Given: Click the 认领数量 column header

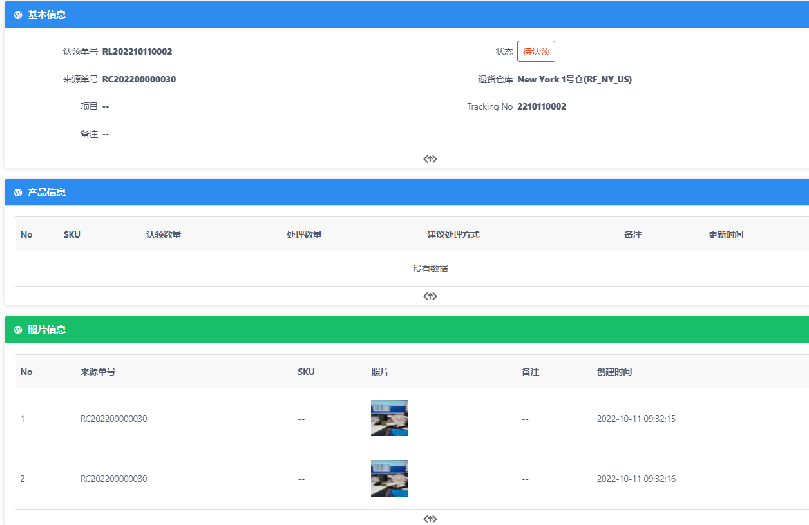Looking at the screenshot, I should 164,234.
